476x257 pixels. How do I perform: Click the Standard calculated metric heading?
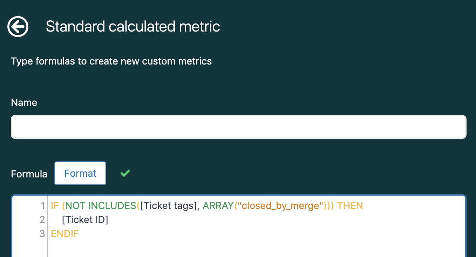click(133, 27)
